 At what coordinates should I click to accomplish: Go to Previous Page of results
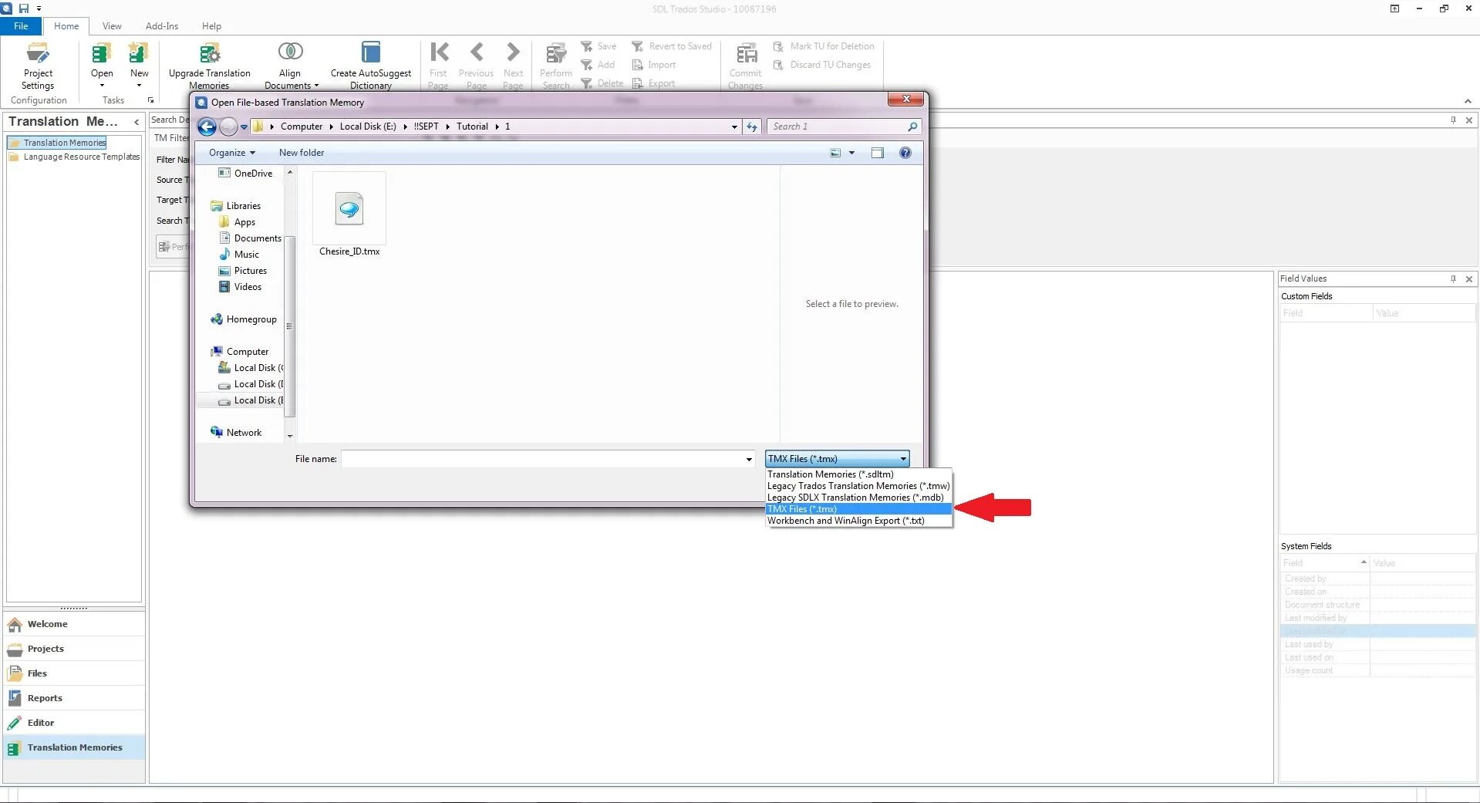coord(476,66)
